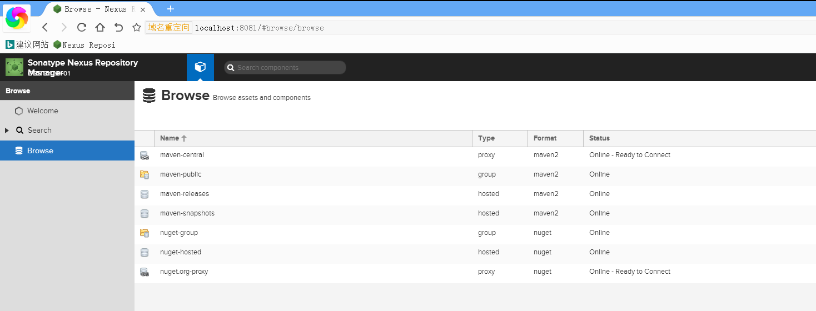Screen dimensions: 816x311
Task: Click the nuget-group folder icon
Action: click(x=145, y=233)
